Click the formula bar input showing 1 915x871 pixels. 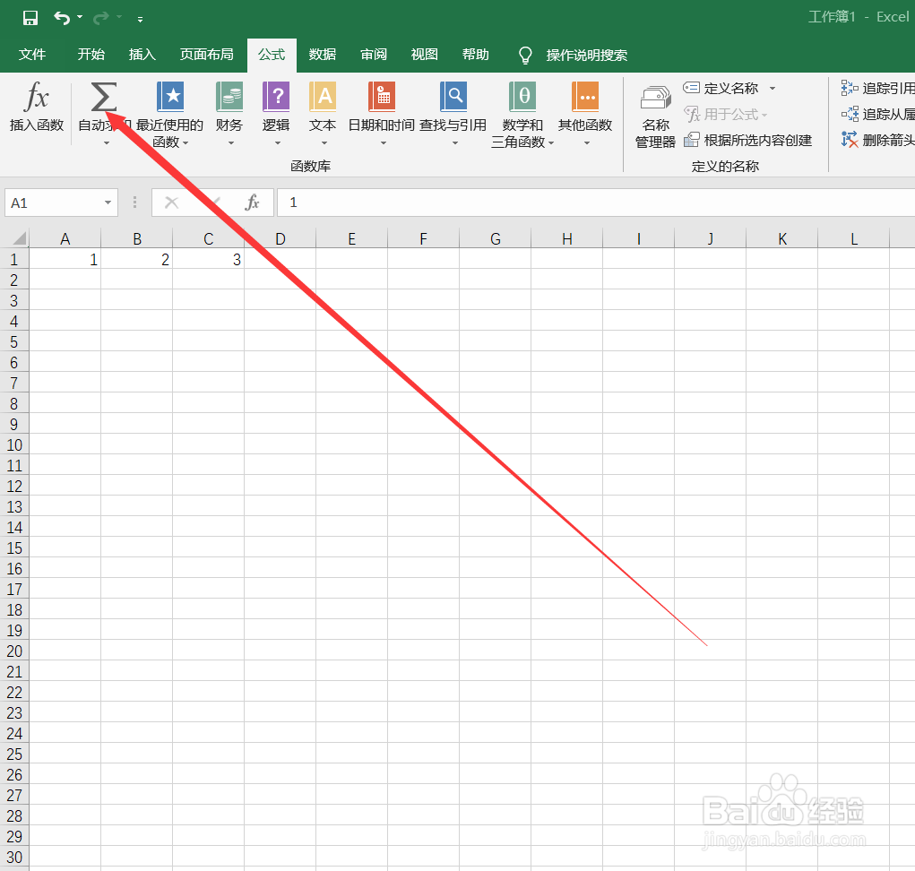596,203
